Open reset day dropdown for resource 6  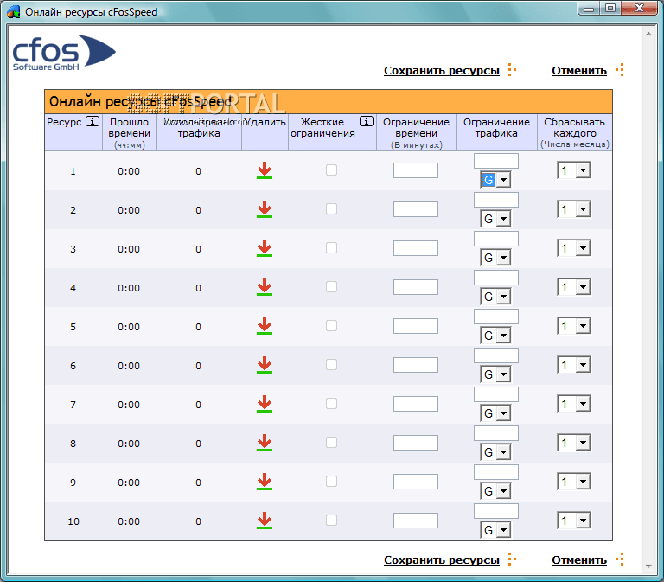pyautogui.click(x=574, y=365)
